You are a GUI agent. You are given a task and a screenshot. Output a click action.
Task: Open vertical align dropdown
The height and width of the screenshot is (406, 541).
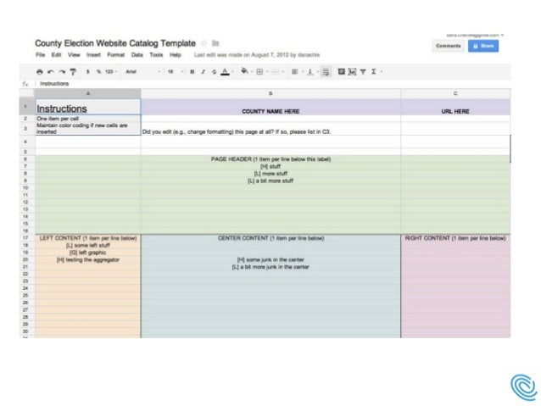pos(313,72)
